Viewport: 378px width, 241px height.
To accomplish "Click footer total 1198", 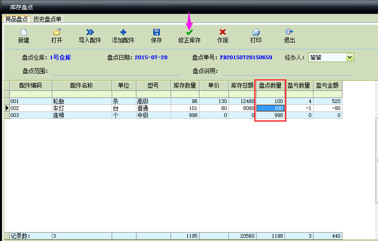I will (270, 236).
